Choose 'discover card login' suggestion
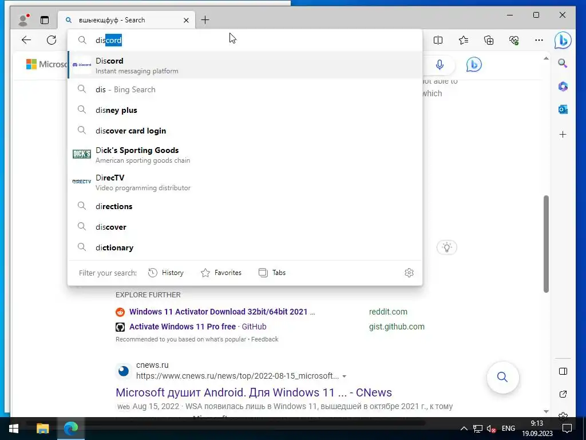 pyautogui.click(x=245, y=131)
